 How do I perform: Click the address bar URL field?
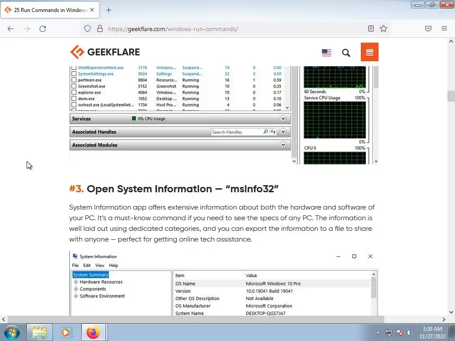(x=235, y=29)
